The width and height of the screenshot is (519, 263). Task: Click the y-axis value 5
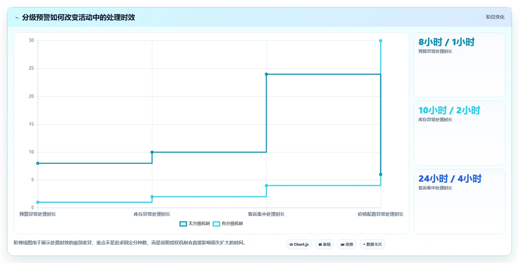point(33,180)
